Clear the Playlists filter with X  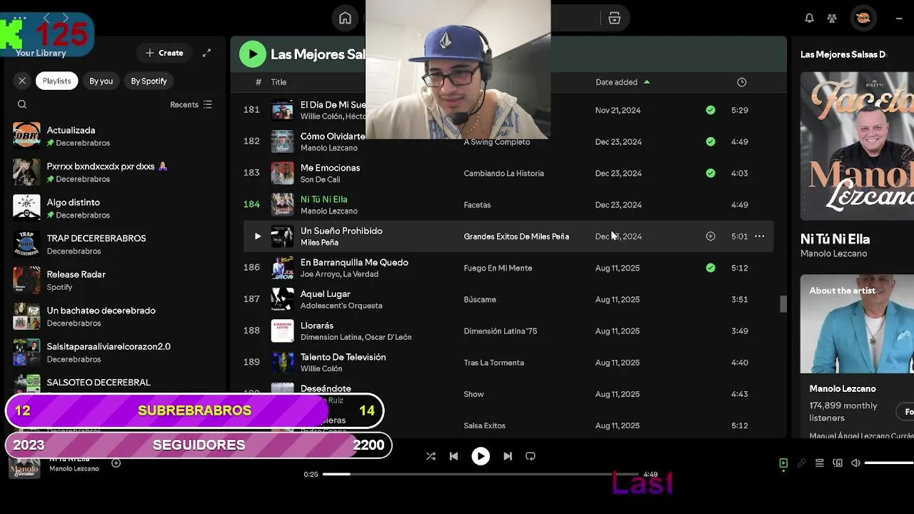click(x=22, y=81)
